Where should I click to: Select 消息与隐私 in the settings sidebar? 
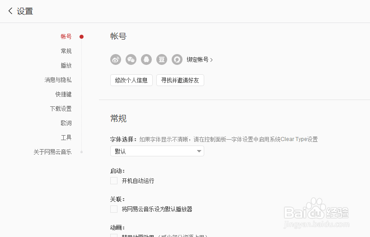coord(58,80)
